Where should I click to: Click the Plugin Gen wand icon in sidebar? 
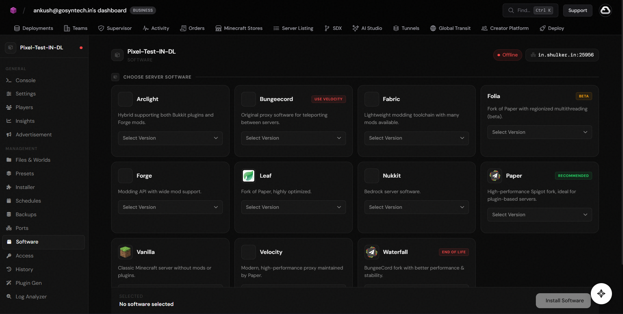[x=9, y=283]
